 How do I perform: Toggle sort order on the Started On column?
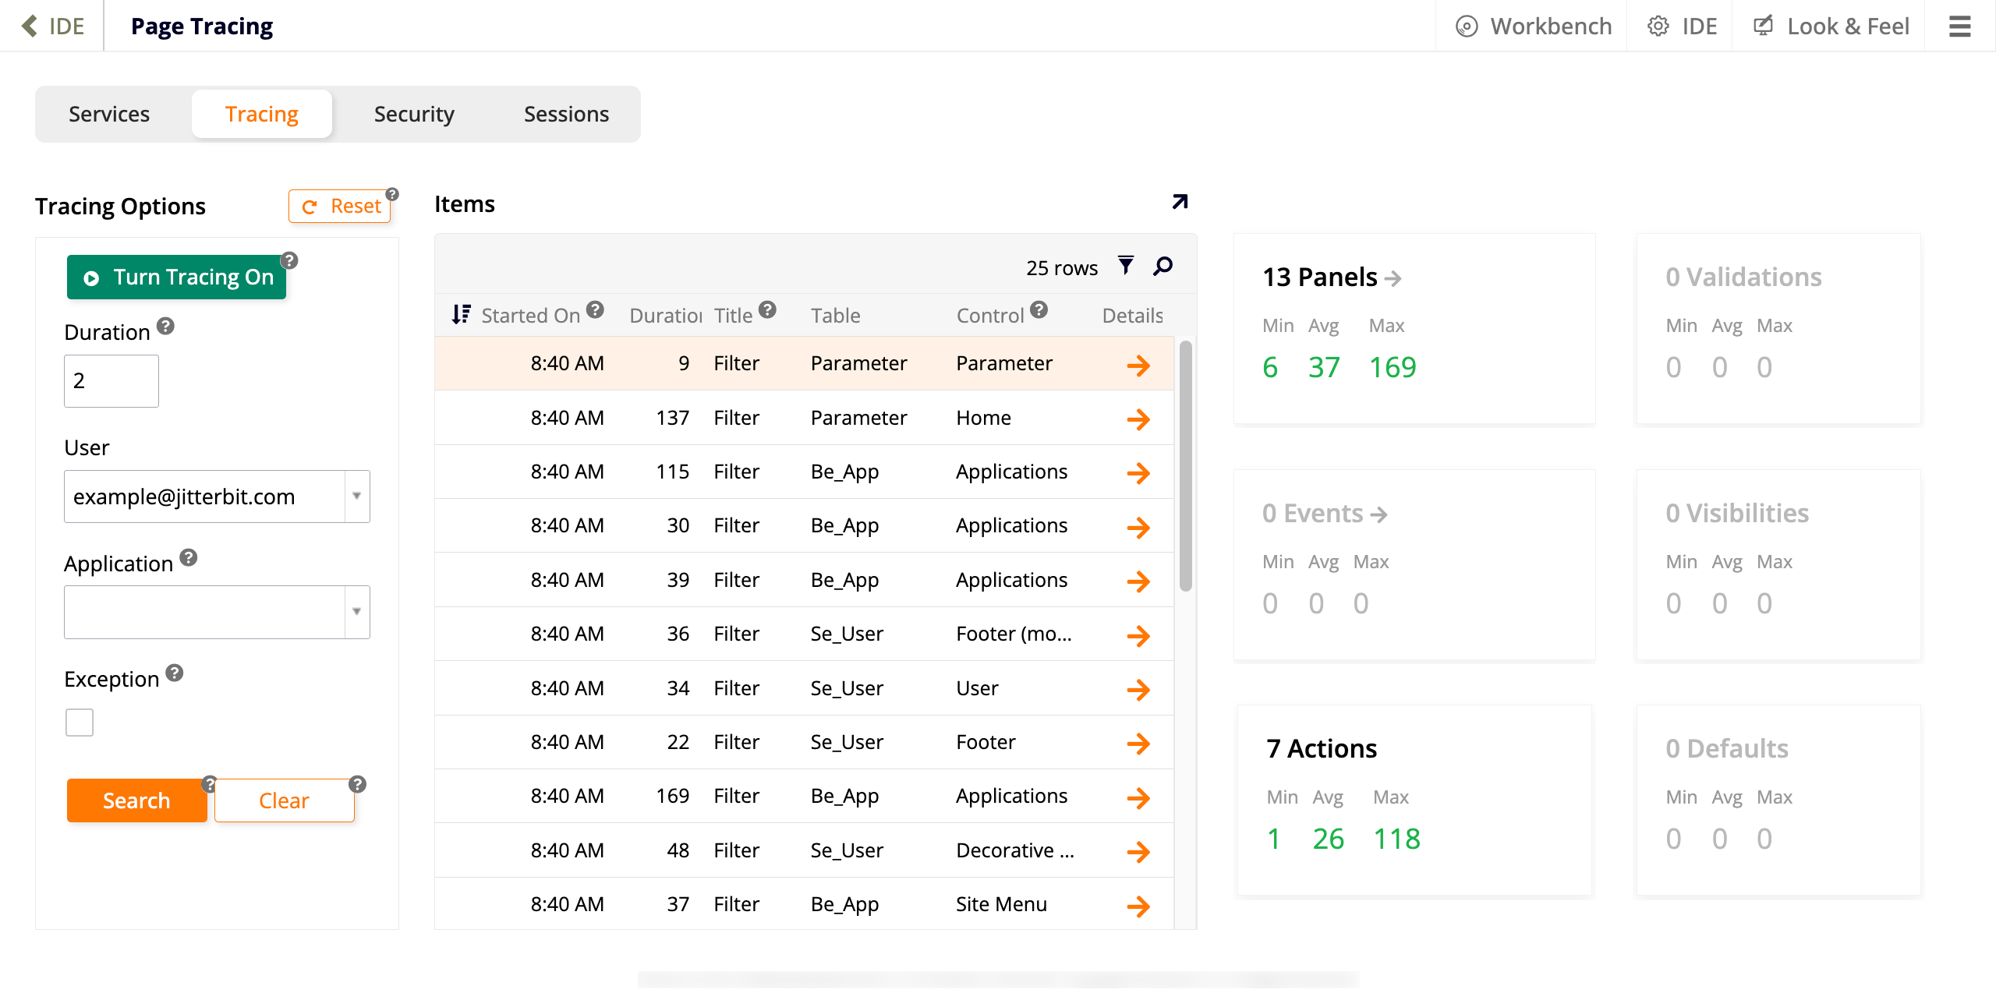point(461,313)
